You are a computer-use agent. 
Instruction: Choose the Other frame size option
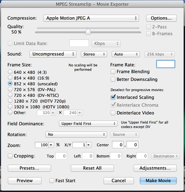[x=10, y=112]
